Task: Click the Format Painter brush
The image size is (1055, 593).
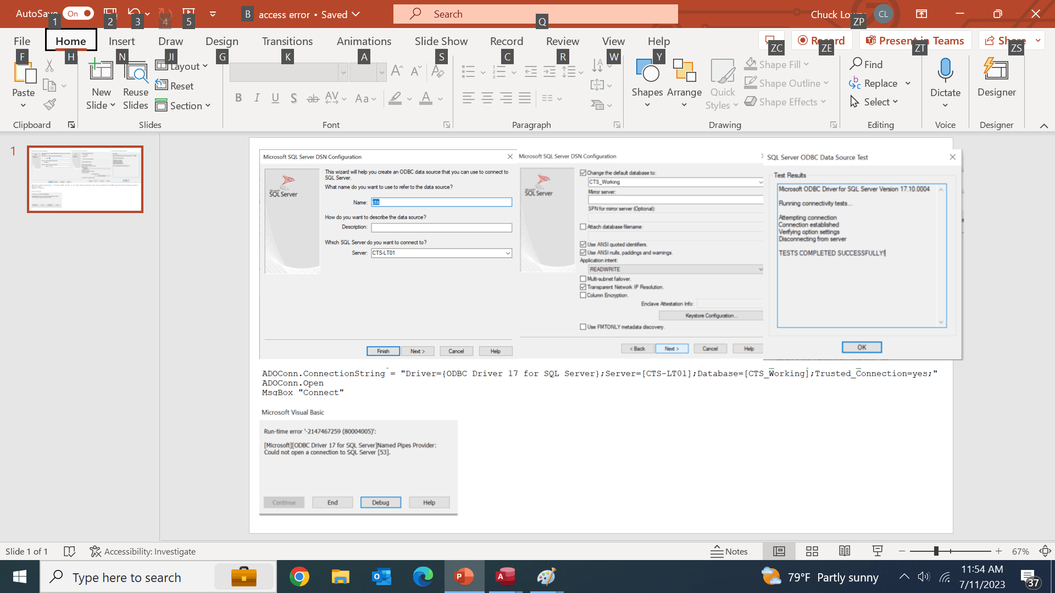Action: [x=50, y=104]
